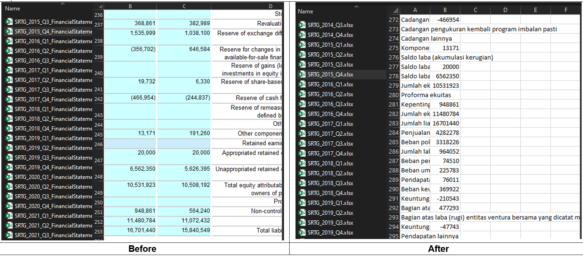Select file SRTG_2017_Q4.xlsx

(330, 154)
